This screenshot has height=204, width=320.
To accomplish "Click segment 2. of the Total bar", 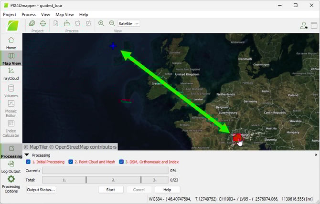I will click(x=114, y=180).
